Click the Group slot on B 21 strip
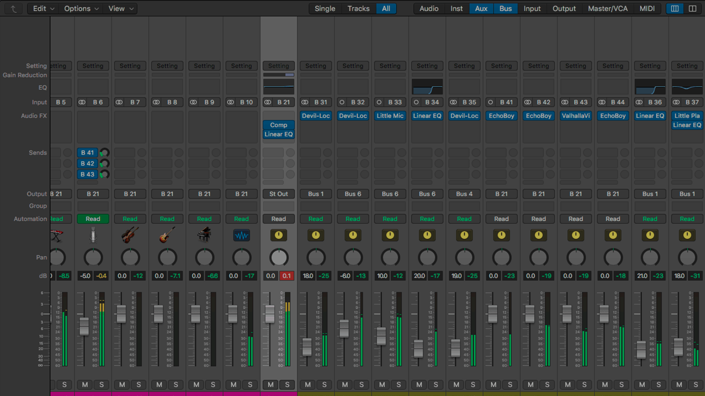 (x=279, y=206)
